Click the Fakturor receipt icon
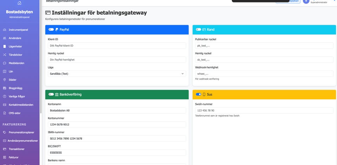Image resolution: width=337 pixels, height=165 pixels. tap(5, 158)
